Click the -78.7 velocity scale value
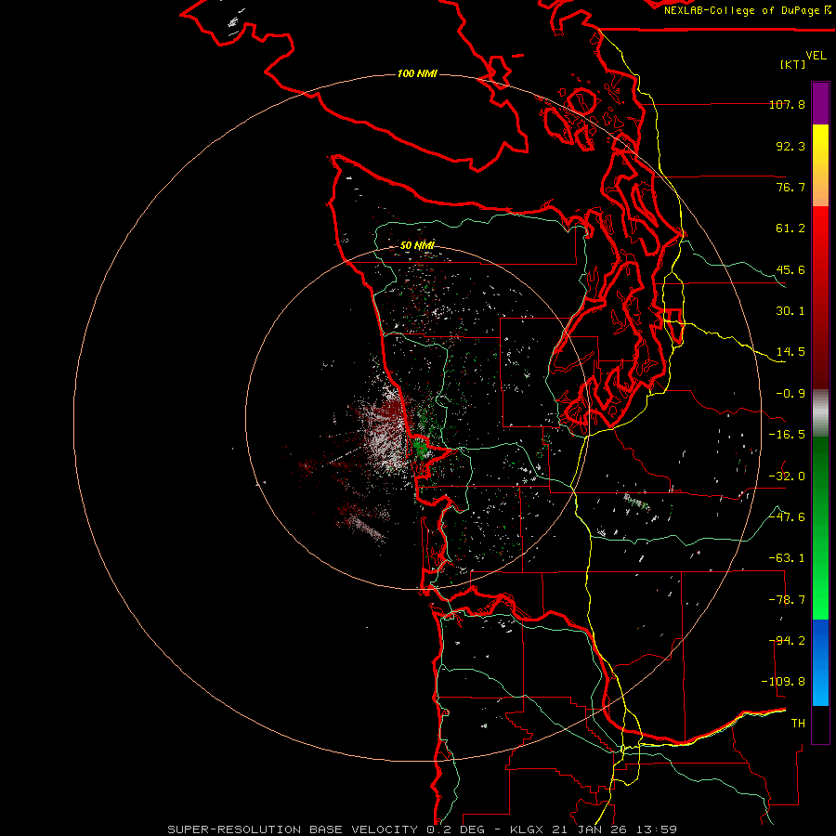836x836 pixels. (787, 600)
